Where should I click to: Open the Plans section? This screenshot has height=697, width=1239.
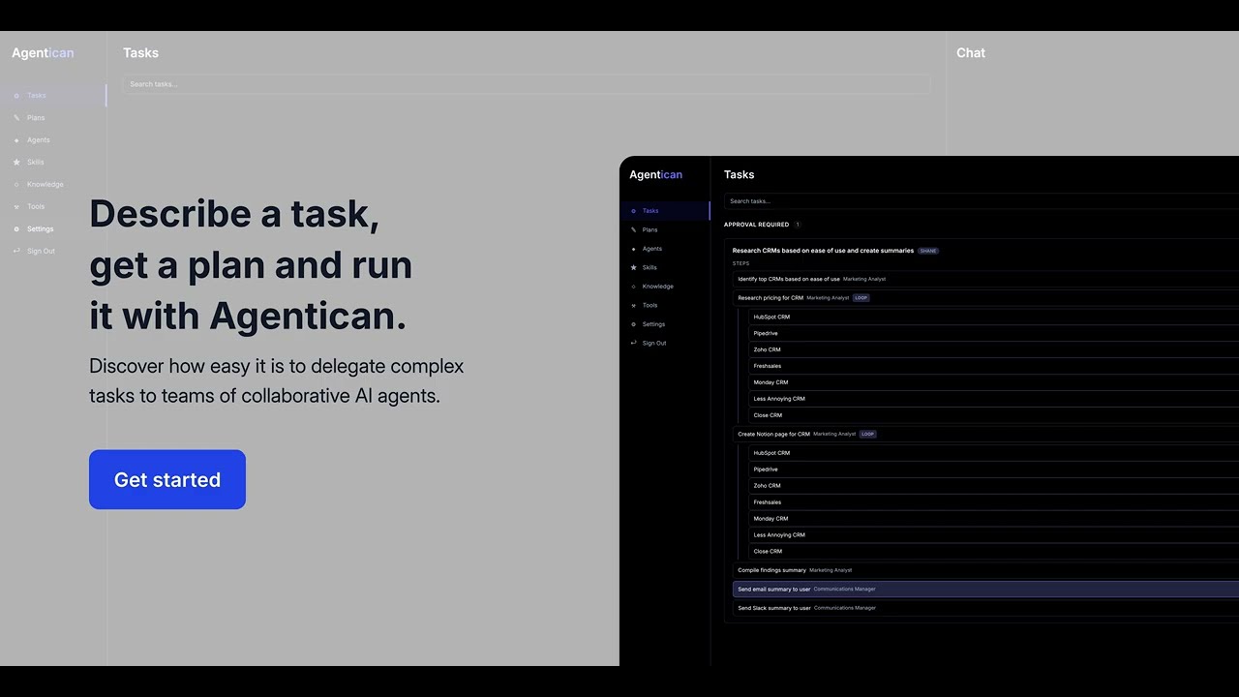[650, 229]
